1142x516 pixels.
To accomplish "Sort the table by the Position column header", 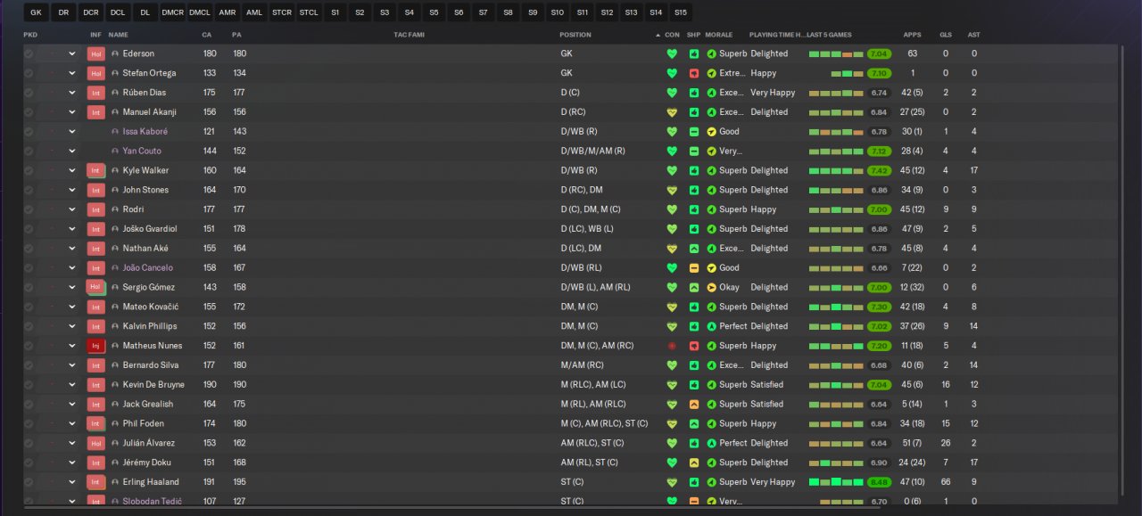I will [x=575, y=35].
